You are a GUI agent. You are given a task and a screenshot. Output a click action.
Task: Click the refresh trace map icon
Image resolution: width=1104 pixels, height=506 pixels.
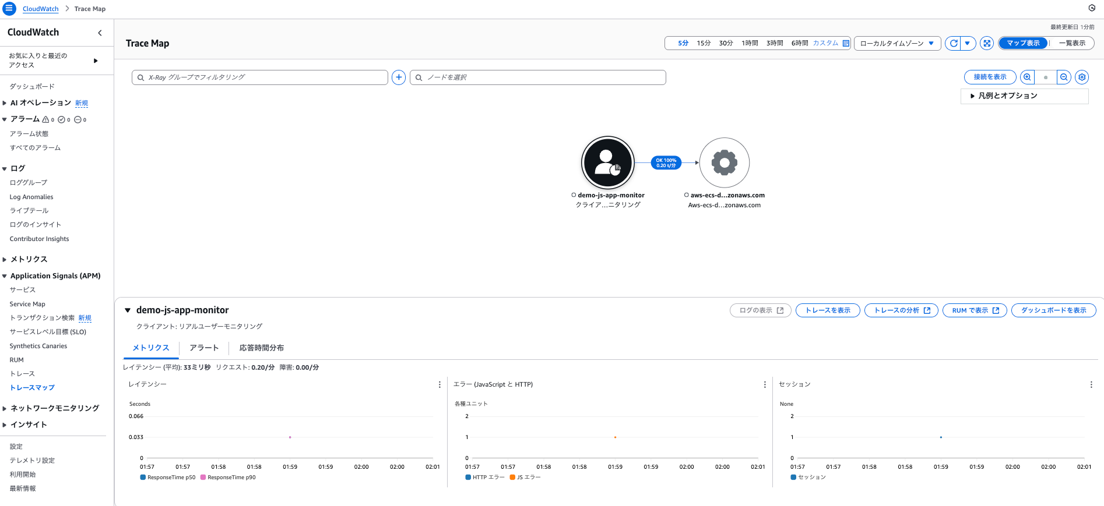point(954,43)
